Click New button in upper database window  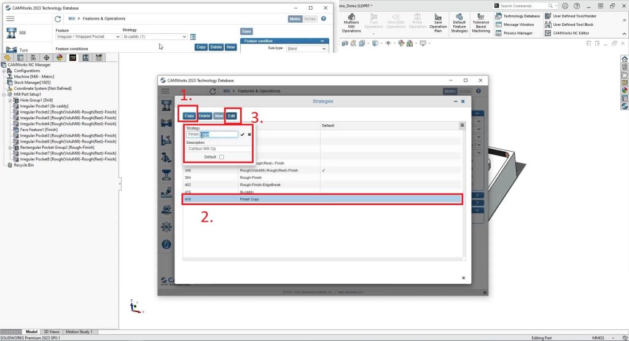(x=231, y=47)
